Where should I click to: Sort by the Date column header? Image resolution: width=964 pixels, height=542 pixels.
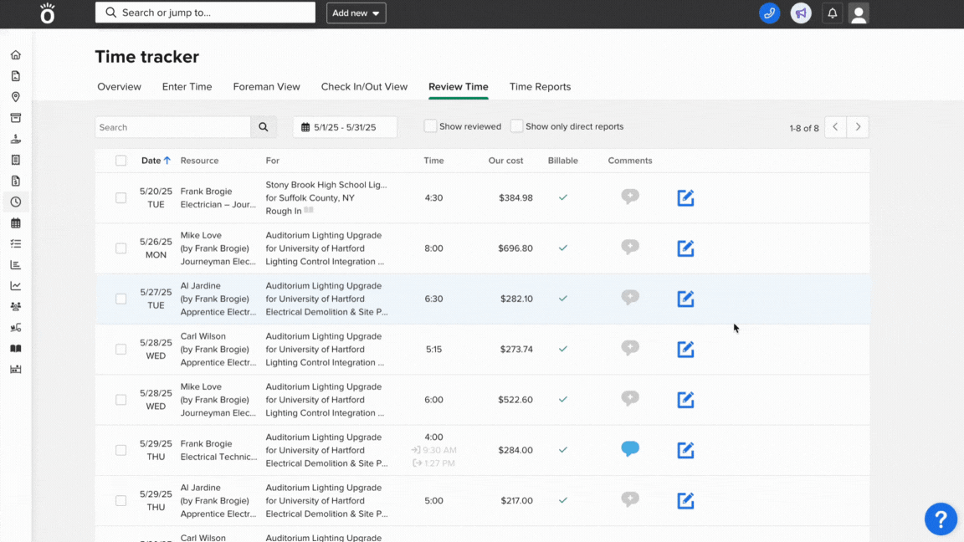point(151,161)
